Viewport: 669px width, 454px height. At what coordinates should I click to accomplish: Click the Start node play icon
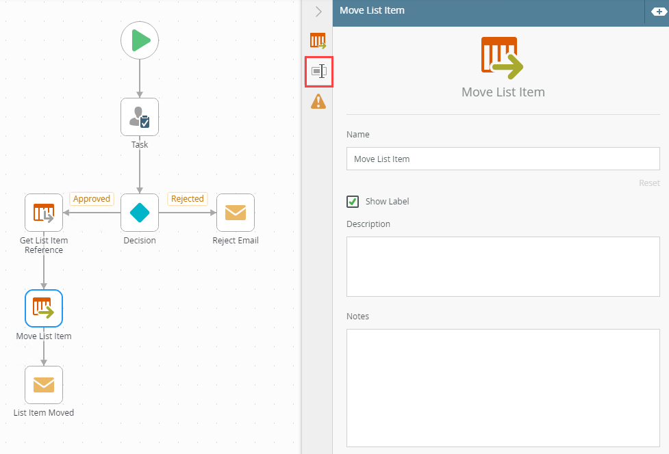(140, 40)
